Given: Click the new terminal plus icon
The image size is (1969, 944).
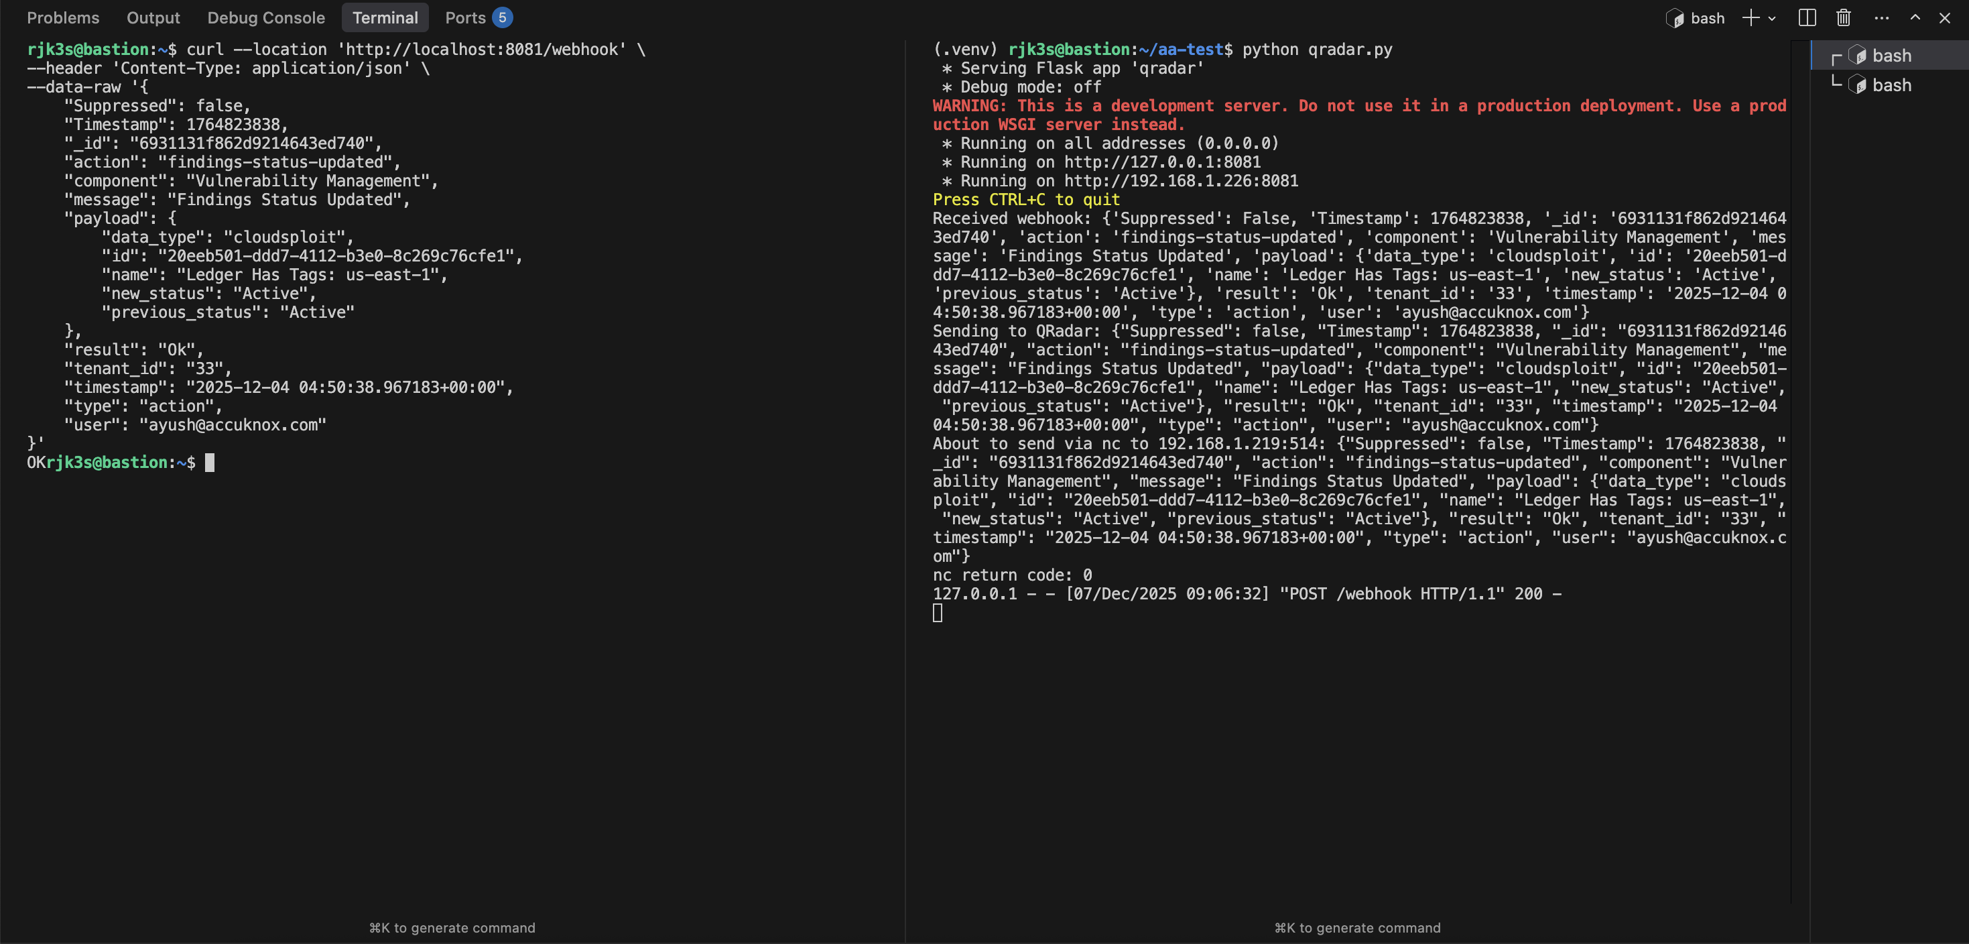Looking at the screenshot, I should (x=1751, y=17).
